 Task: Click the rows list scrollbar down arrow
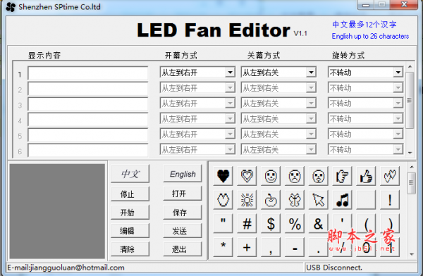(410, 153)
